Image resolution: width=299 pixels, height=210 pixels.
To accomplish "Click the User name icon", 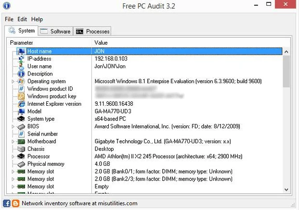I will tap(21, 66).
